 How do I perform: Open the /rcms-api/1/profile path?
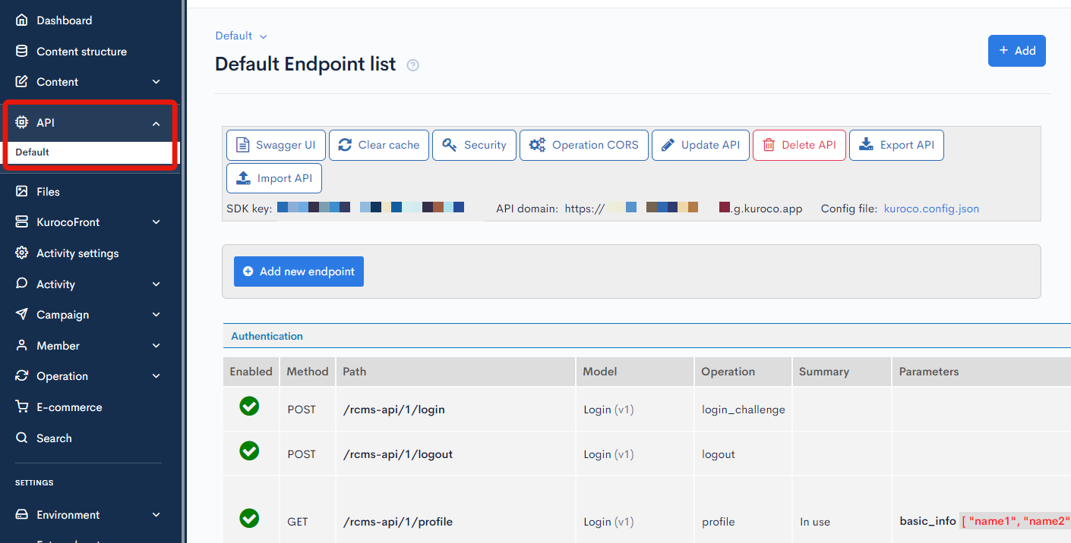(398, 522)
